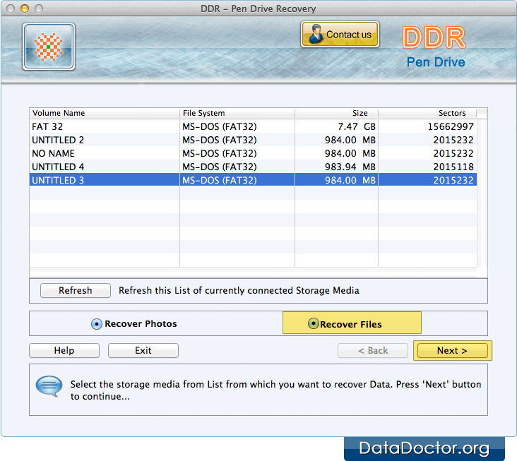Minimize the window with the yellow button
Image resolution: width=517 pixels, height=461 pixels.
coord(25,8)
